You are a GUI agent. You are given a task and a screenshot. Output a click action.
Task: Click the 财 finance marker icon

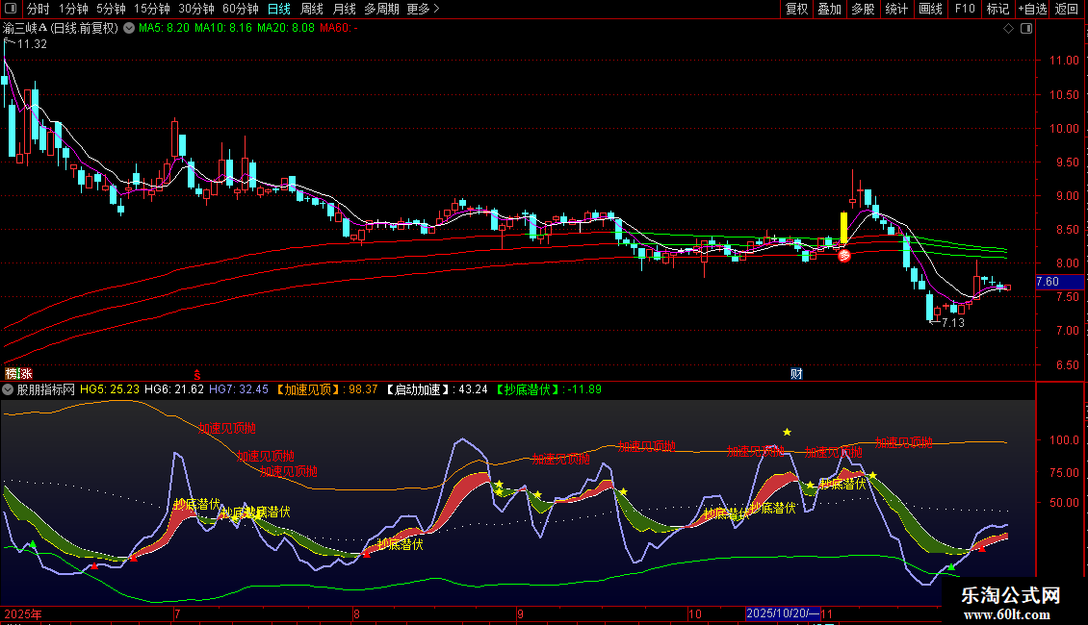point(796,373)
